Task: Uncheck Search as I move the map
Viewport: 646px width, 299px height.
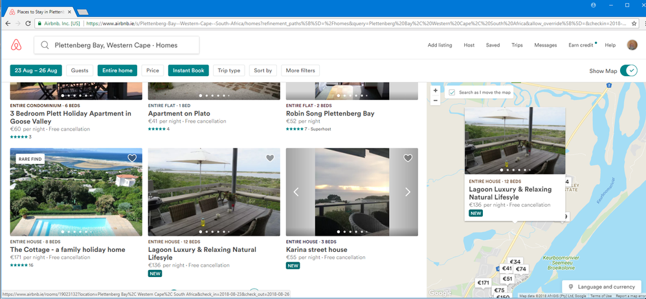Action: tap(452, 92)
